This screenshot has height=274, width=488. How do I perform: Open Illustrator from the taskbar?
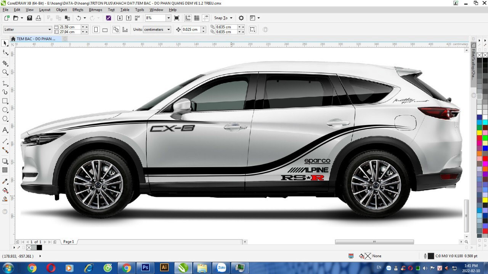click(164, 268)
